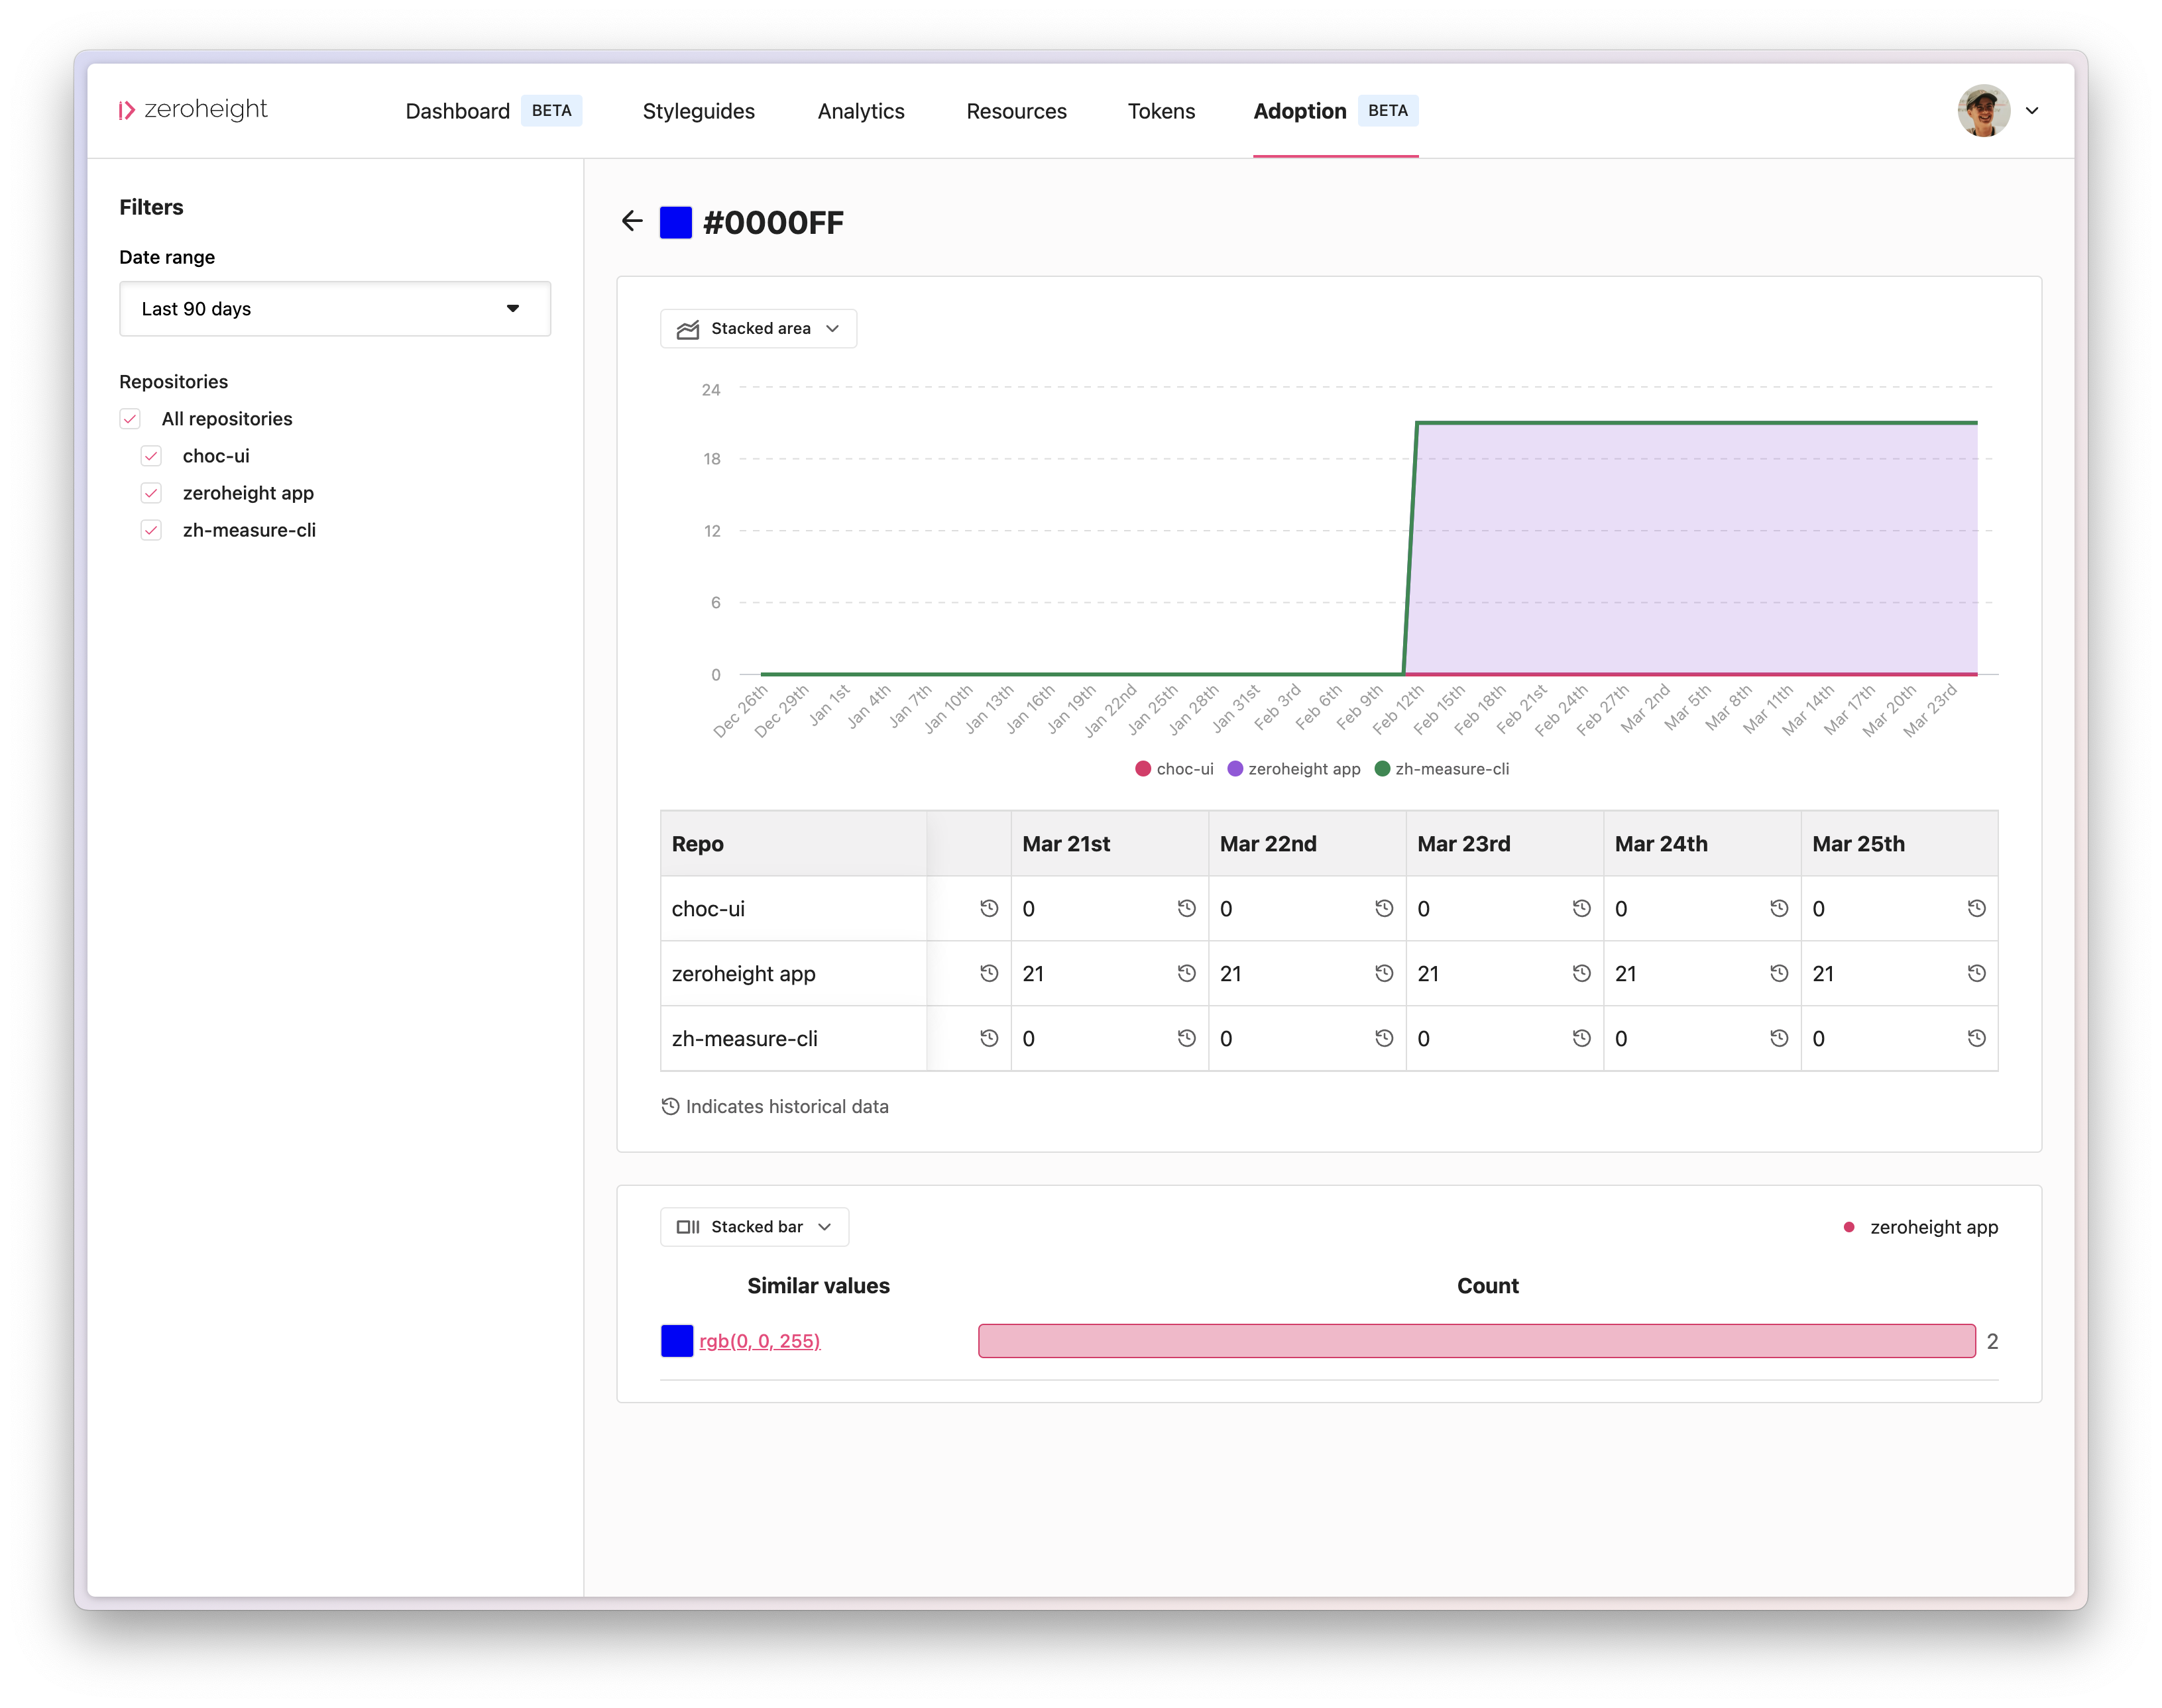2162x1708 pixels.
Task: Go to the Tokens tab
Action: [1162, 111]
